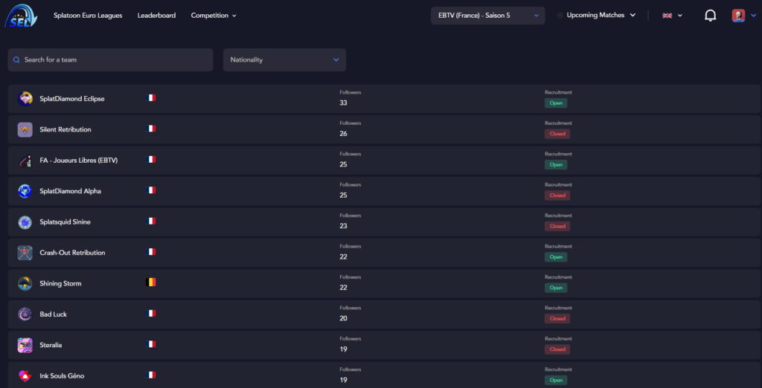Click the French flag next to SplatDiamond Alpha
This screenshot has width=762, height=388.
[x=150, y=190]
